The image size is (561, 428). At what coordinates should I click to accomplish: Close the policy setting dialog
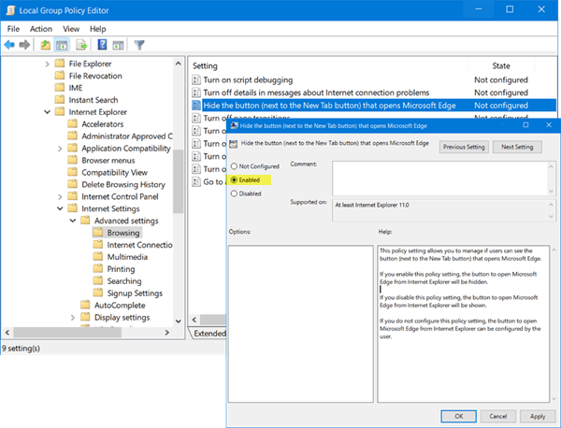(549, 125)
